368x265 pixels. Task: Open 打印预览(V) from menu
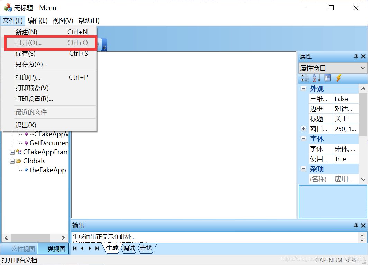(49, 88)
